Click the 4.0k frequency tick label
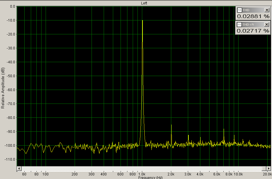This screenshot has height=179, width=272. (x=200, y=174)
